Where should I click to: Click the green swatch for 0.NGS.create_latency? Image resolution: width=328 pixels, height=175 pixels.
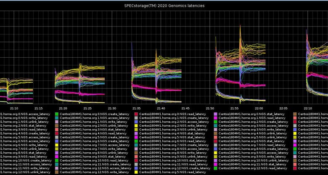pyautogui.click(x=57, y=114)
